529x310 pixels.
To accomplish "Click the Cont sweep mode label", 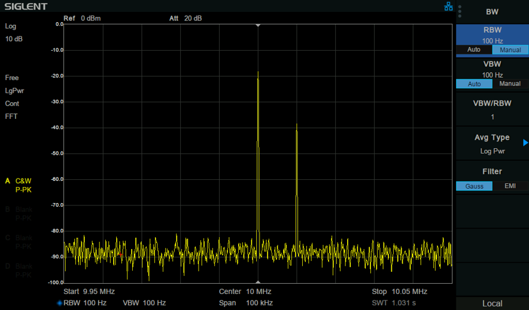I will click(12, 103).
